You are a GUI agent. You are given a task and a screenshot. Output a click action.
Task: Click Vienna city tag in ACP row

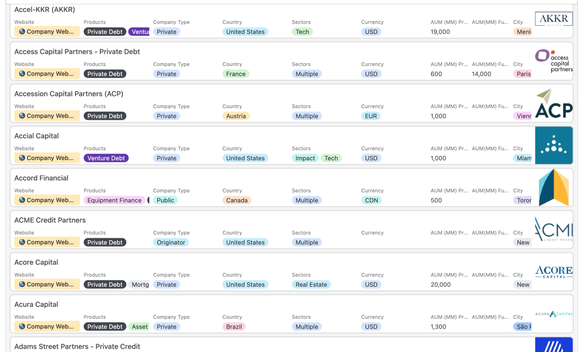coord(523,116)
